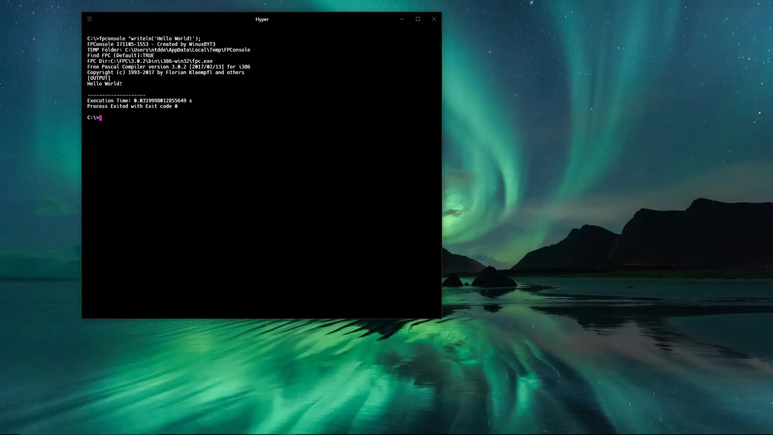Screen dimensions: 773x435
Task: Click the FPC Dir fpc.exe path line
Action: tap(150, 61)
